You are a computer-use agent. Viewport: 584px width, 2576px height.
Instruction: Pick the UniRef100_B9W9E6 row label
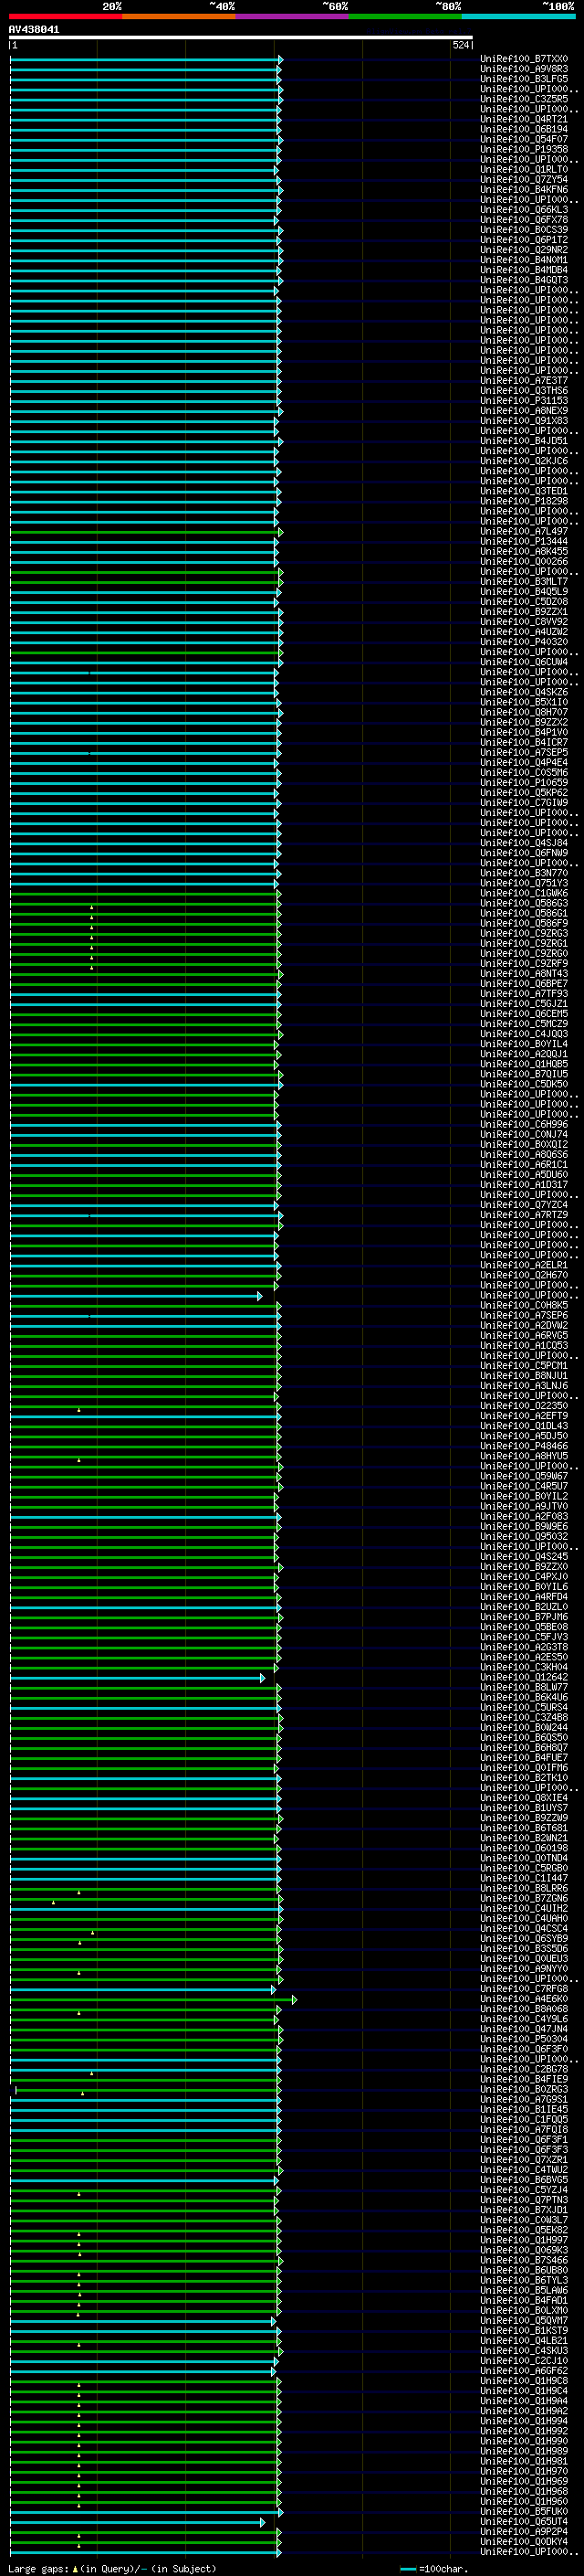point(524,1526)
